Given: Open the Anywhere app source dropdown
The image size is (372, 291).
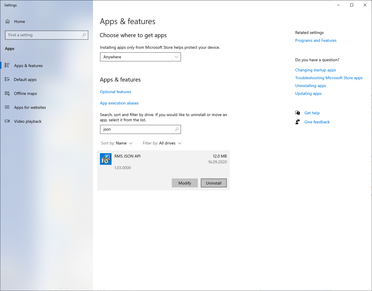Looking at the screenshot, I should coord(141,57).
